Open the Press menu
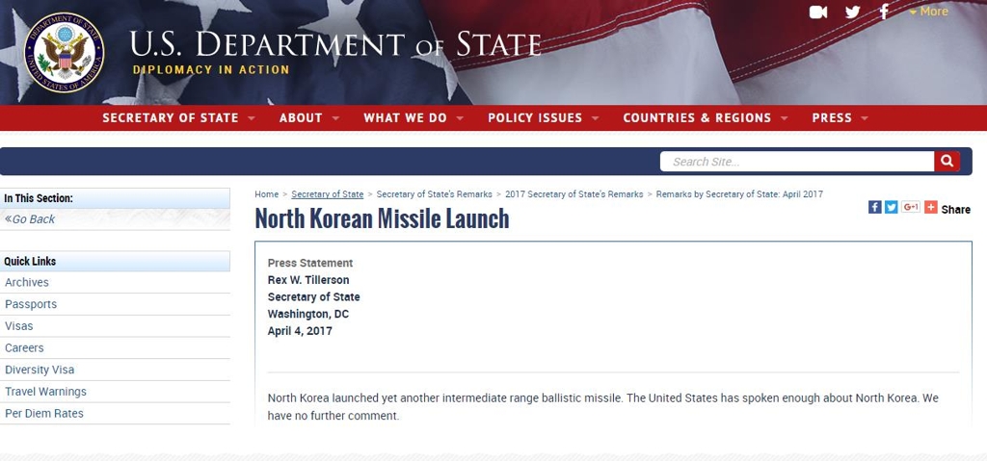This screenshot has width=987, height=461. (840, 117)
